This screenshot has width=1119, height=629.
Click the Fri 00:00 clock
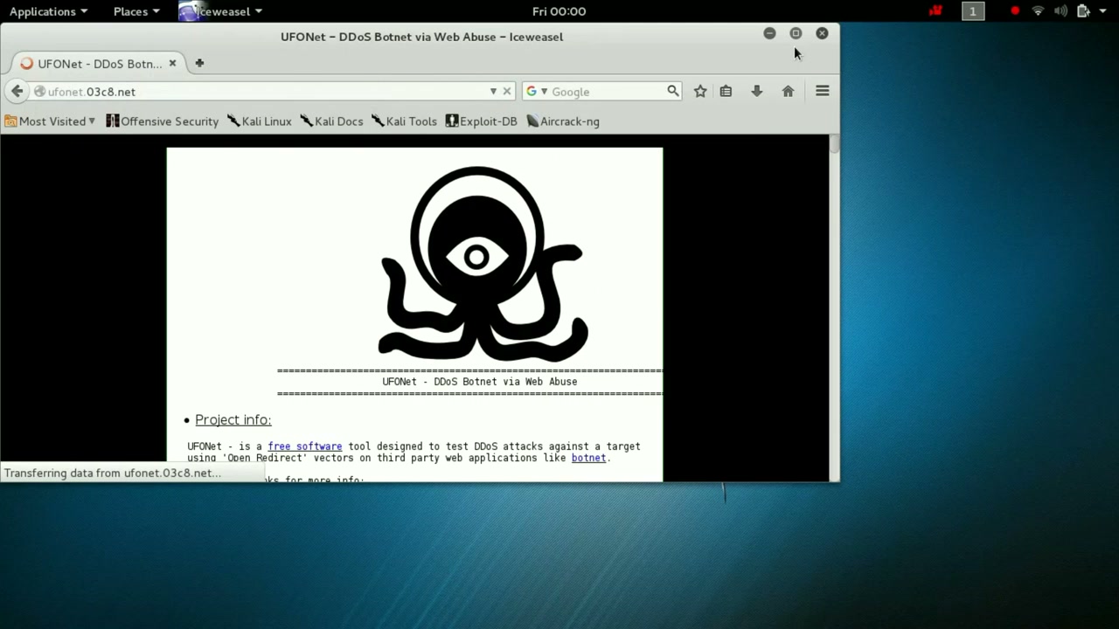(x=559, y=11)
